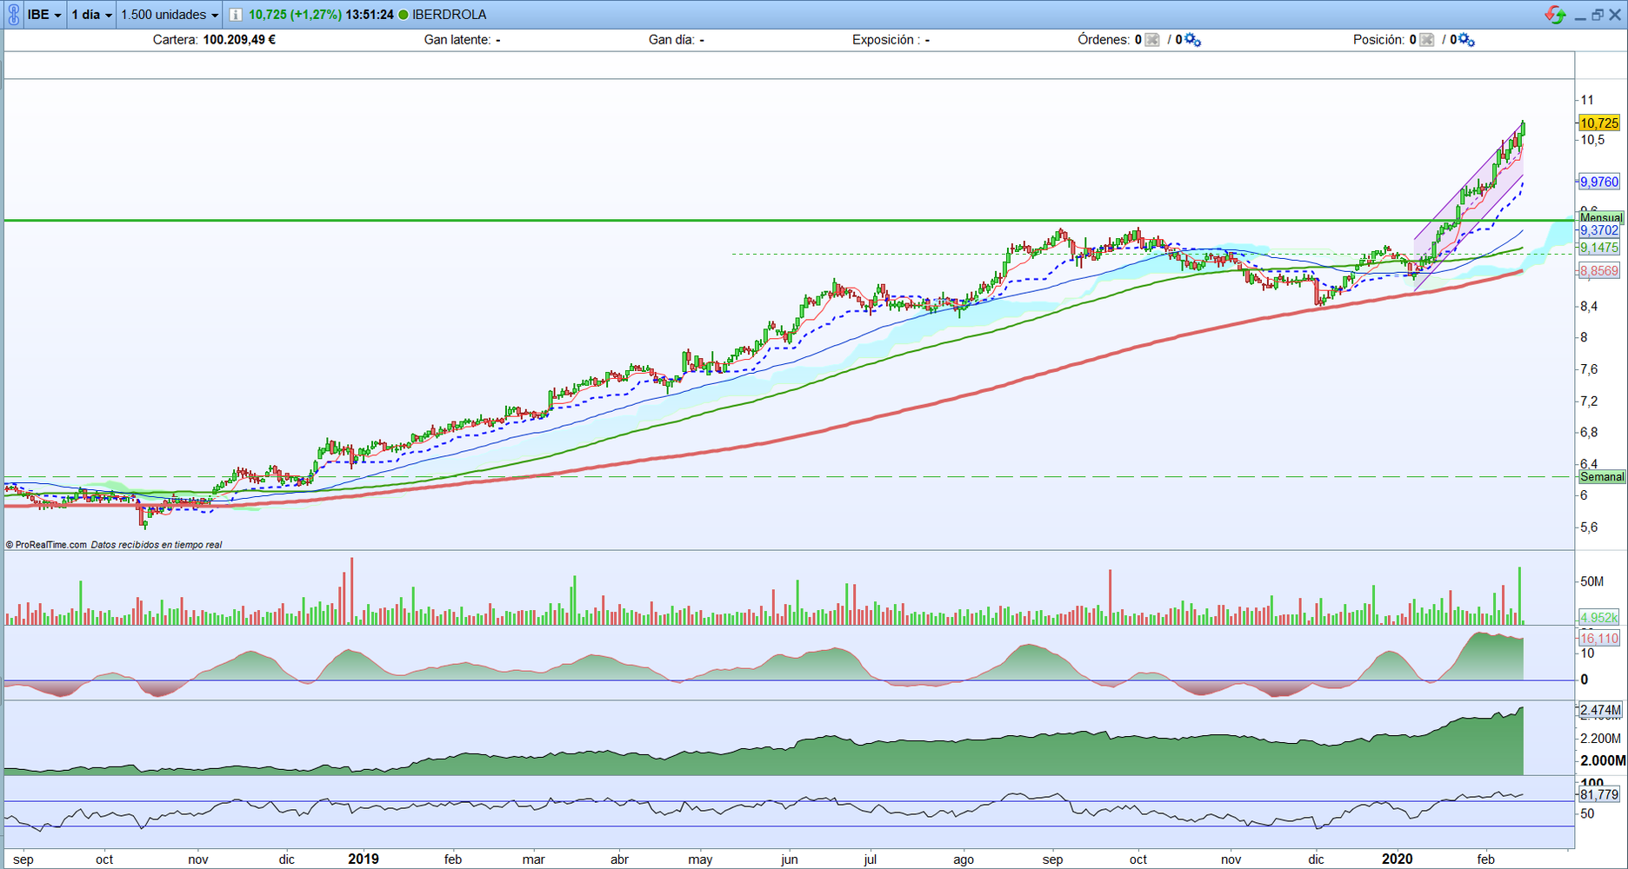
Task: Select the blue 9,3702 price label
Action: [x=1599, y=230]
